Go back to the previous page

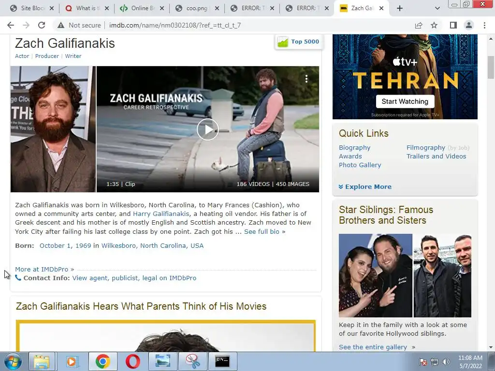(x=11, y=25)
